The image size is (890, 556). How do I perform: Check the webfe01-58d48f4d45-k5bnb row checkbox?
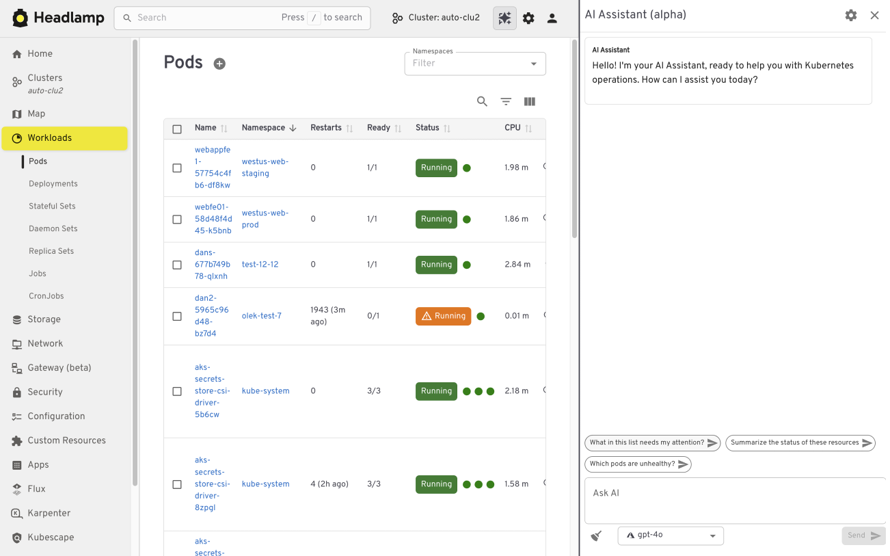point(177,219)
